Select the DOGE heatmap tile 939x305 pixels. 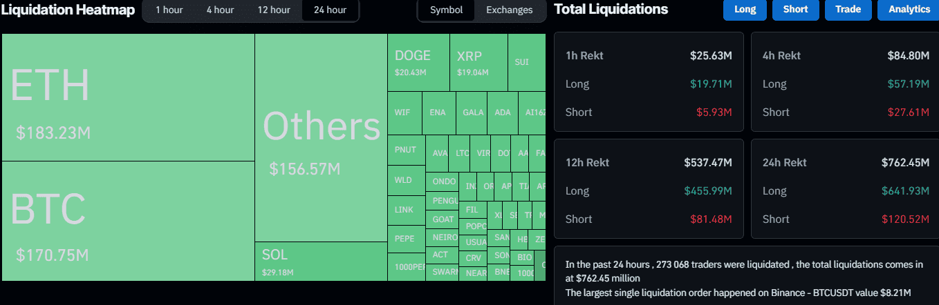[418, 63]
